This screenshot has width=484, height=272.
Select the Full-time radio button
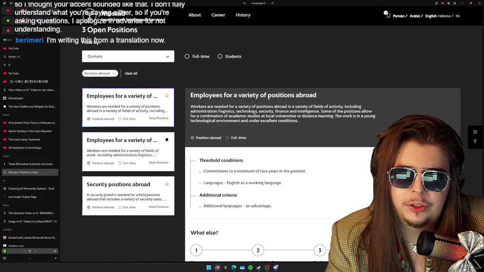(187, 56)
